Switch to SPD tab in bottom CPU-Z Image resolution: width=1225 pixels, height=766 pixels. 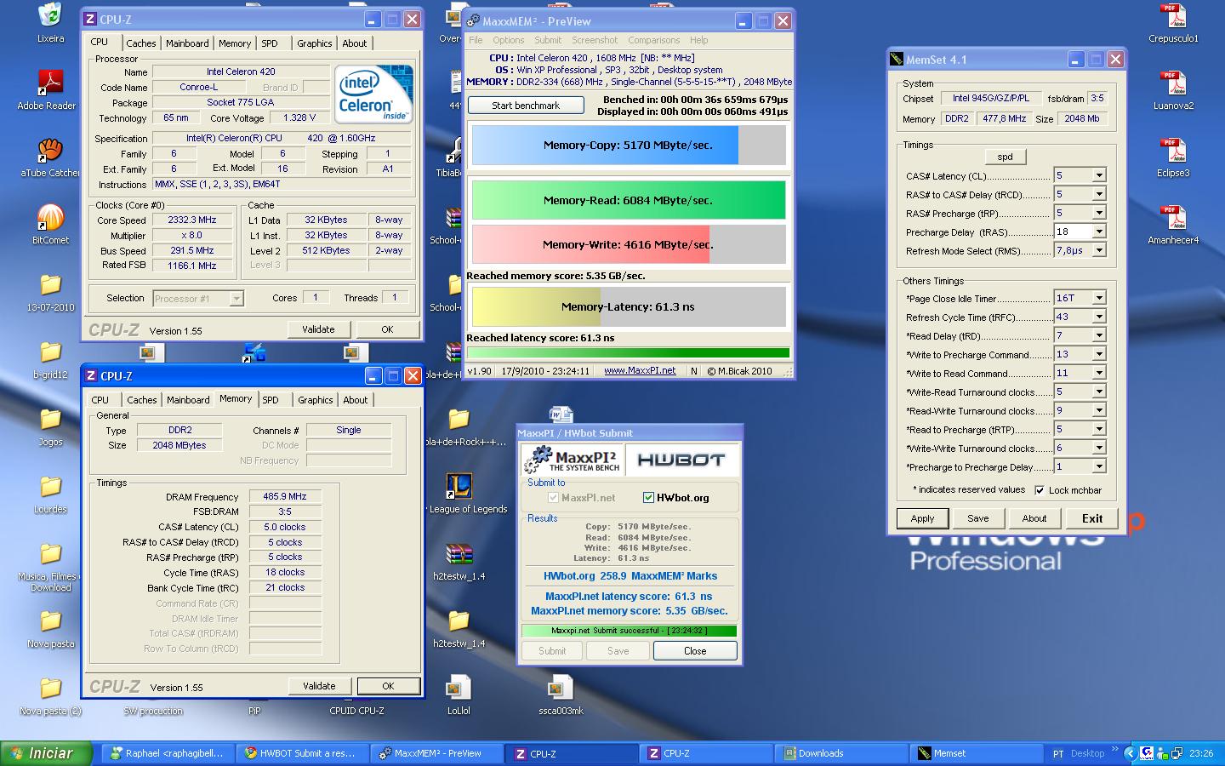(271, 400)
